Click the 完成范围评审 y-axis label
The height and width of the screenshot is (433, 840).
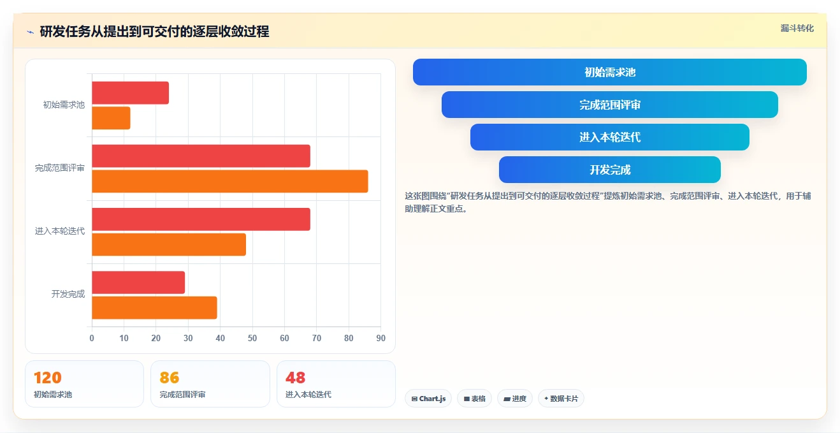(x=60, y=168)
